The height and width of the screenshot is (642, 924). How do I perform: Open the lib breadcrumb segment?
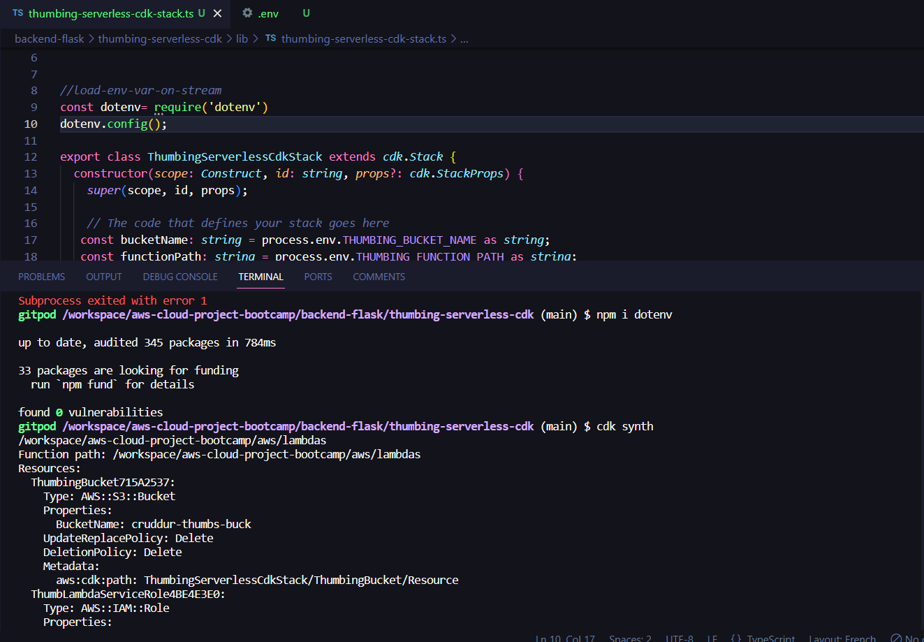pyautogui.click(x=242, y=39)
